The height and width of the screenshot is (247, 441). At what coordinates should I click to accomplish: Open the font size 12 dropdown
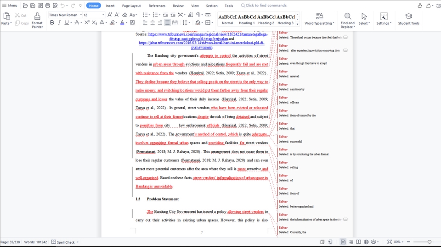pos(103,15)
